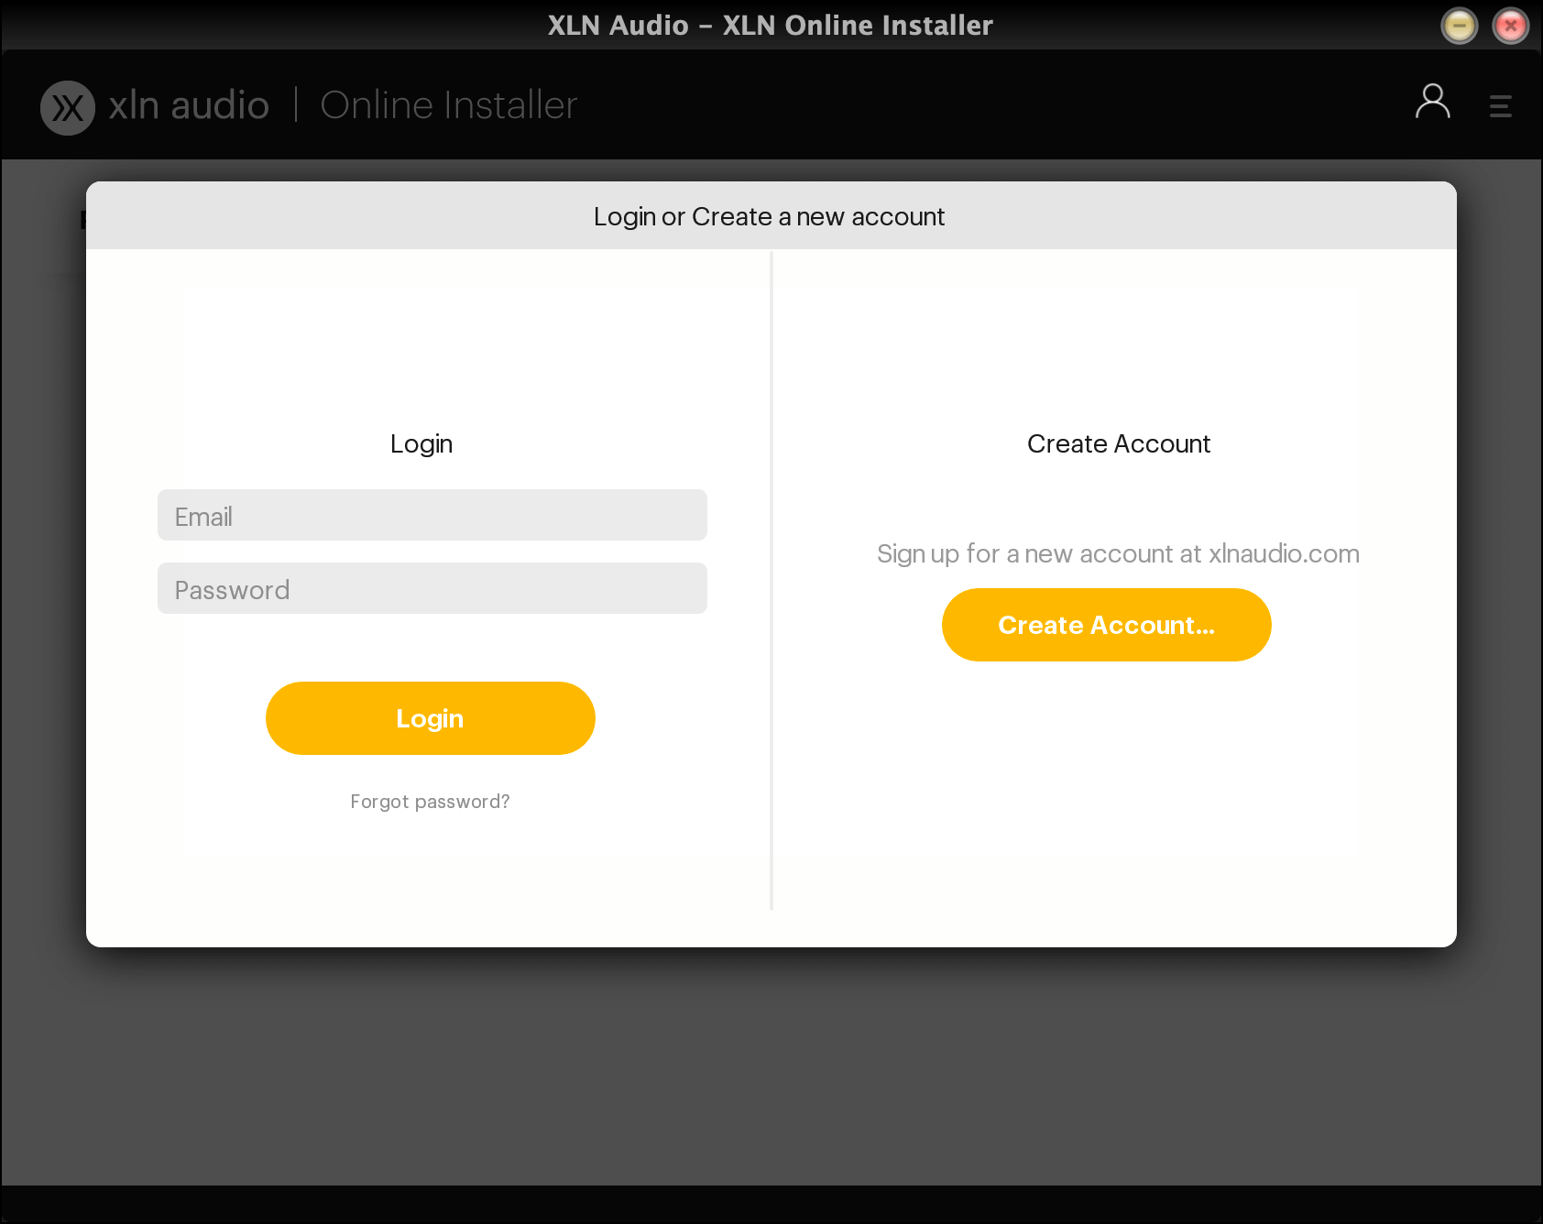Click 'Sign up for a new account' text
Viewport: 1543px width, 1224px height.
click(x=1118, y=554)
